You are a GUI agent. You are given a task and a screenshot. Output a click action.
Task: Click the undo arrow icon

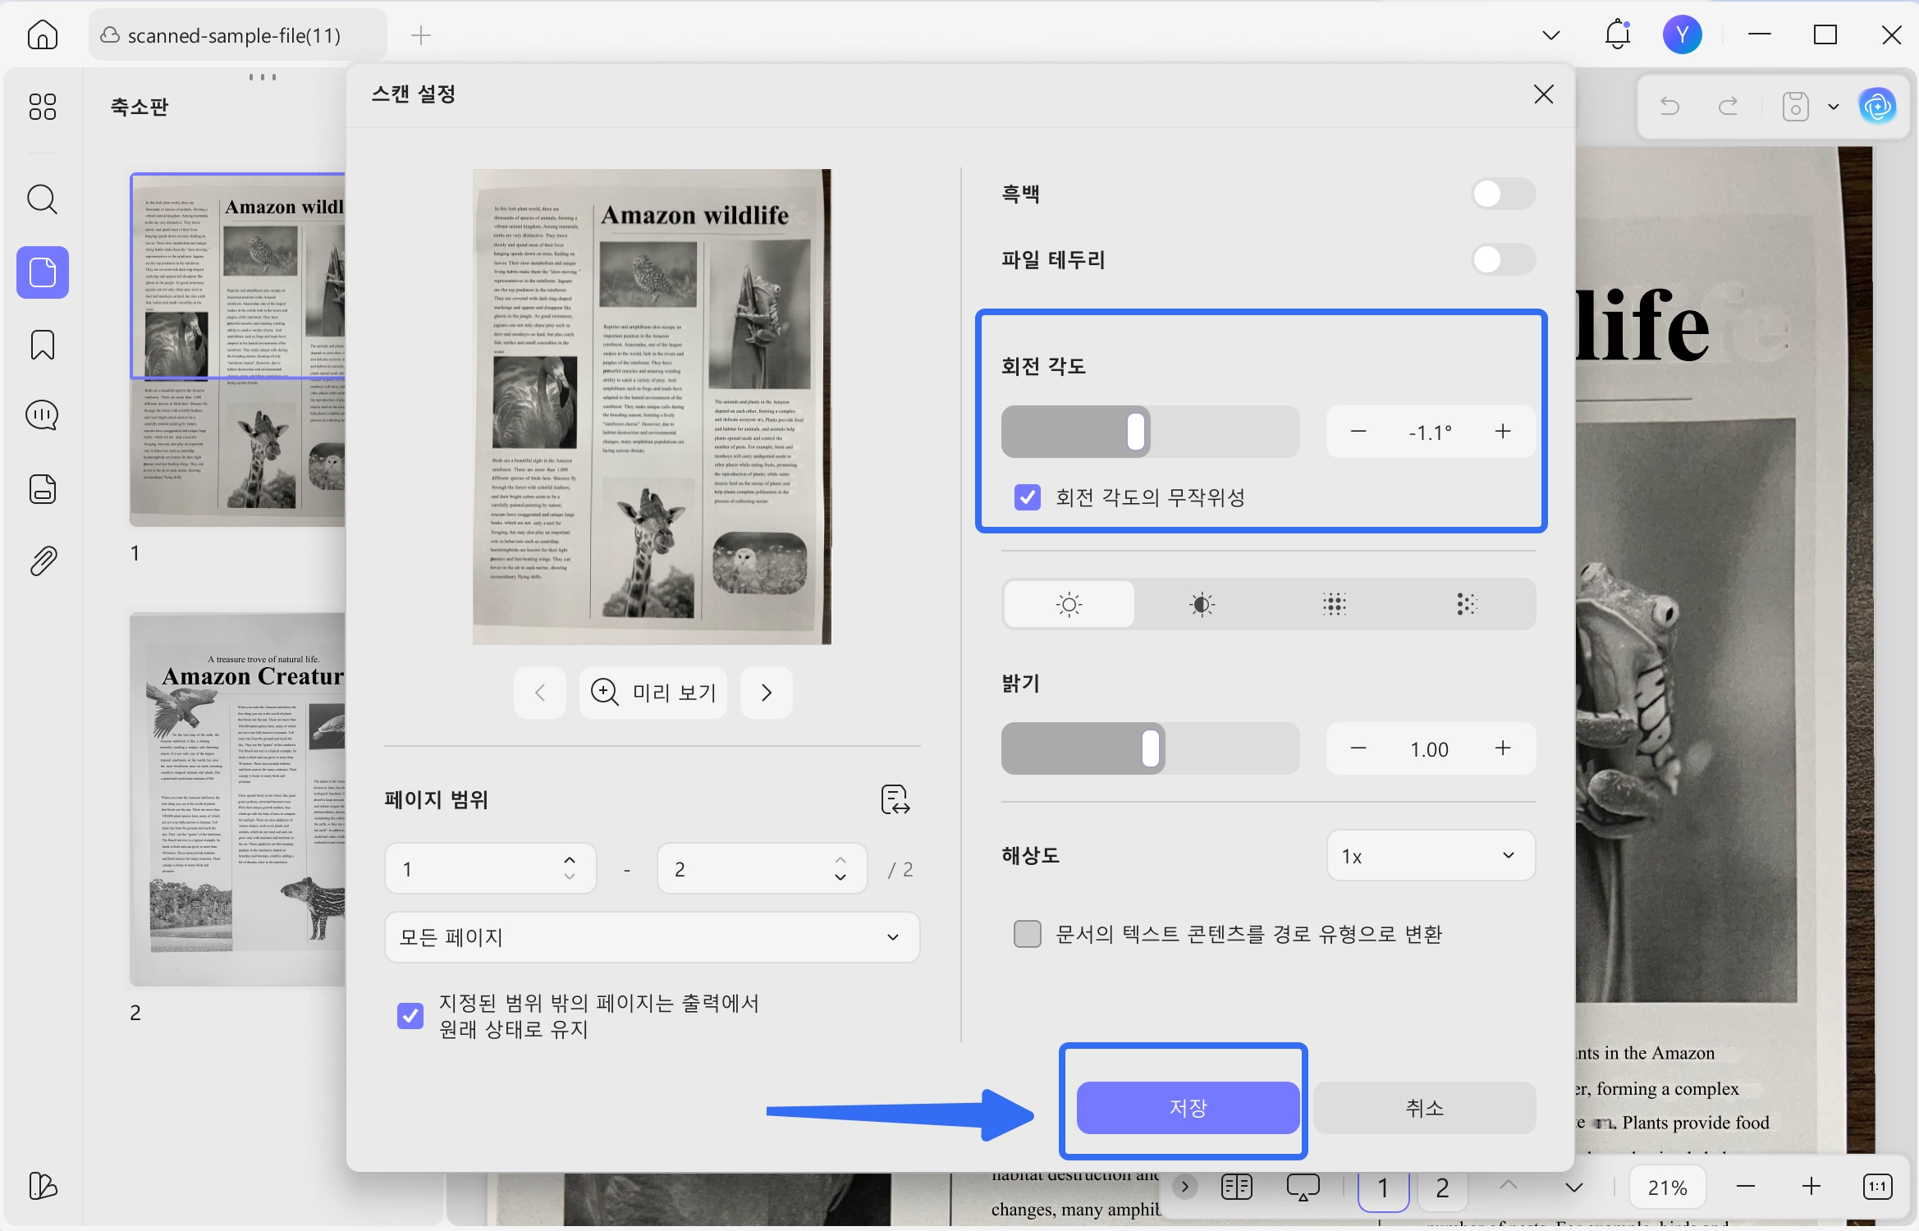1669,107
